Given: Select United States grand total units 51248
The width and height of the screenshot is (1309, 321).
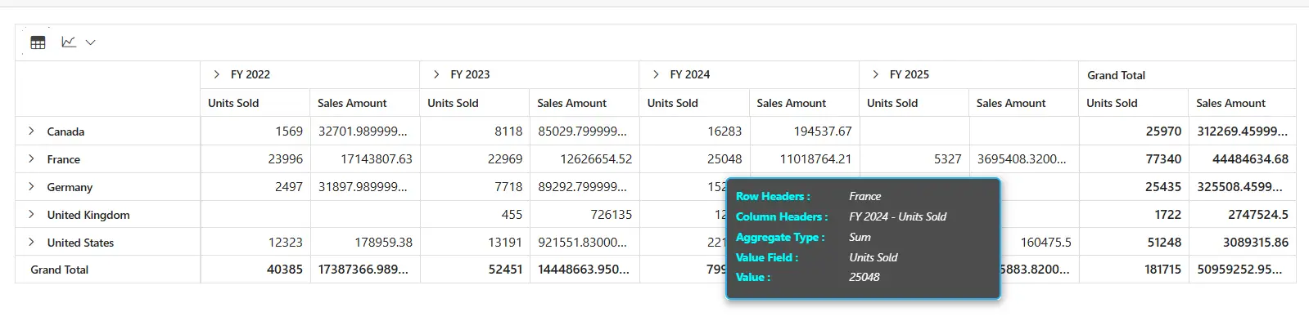Looking at the screenshot, I should point(1134,242).
